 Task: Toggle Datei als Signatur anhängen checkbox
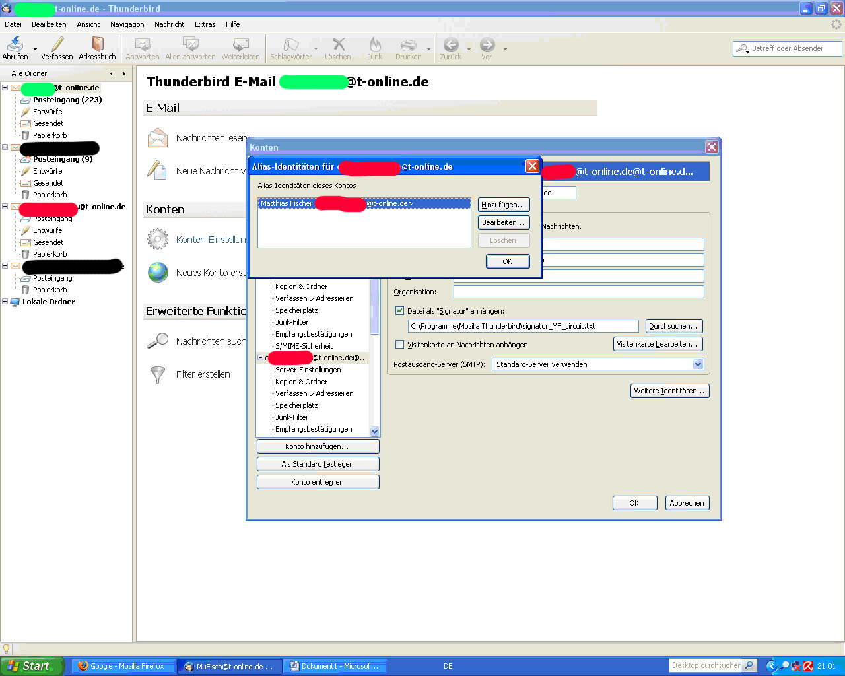[399, 311]
